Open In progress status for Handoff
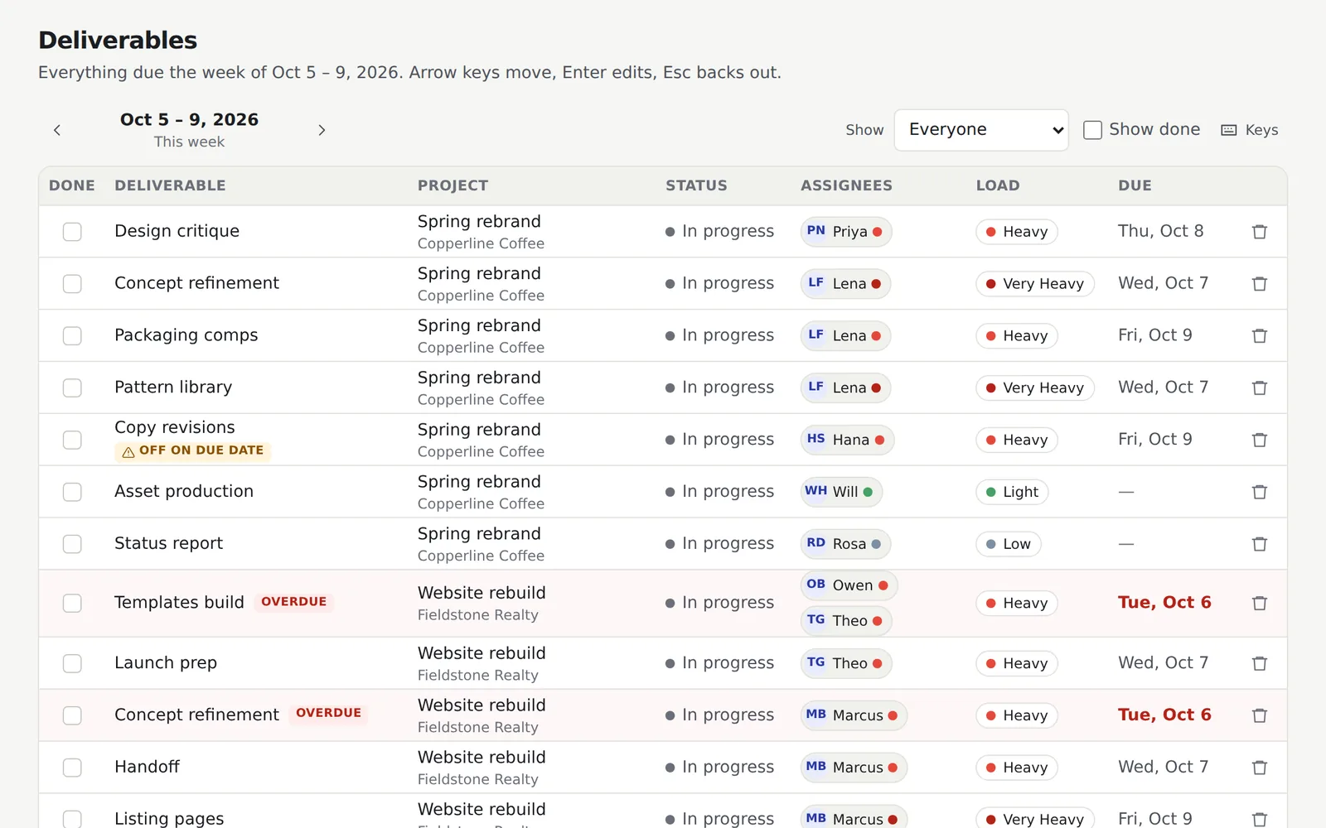 click(x=719, y=768)
